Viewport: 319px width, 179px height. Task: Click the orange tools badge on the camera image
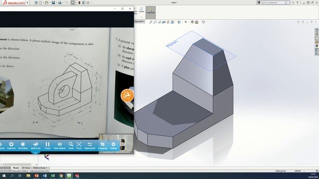127,95
